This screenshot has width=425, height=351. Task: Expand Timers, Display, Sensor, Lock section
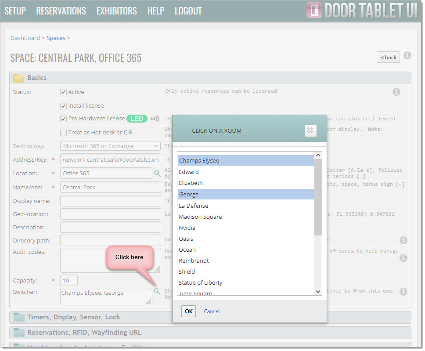73,317
